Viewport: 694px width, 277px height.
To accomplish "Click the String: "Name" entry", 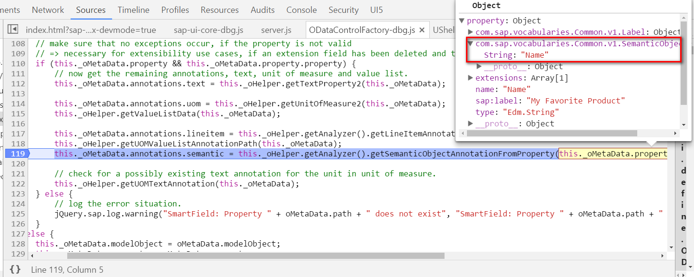I will (x=517, y=55).
